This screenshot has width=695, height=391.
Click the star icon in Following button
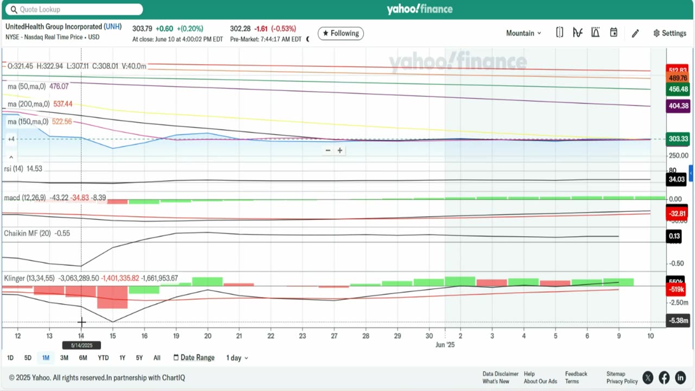click(x=325, y=33)
